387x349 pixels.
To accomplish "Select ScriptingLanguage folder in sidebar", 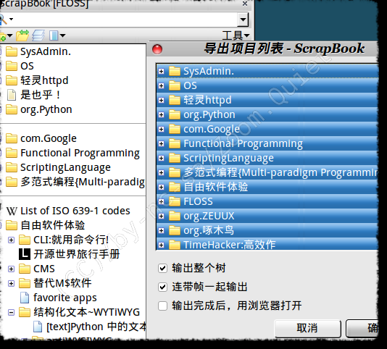I will pyautogui.click(x=65, y=167).
